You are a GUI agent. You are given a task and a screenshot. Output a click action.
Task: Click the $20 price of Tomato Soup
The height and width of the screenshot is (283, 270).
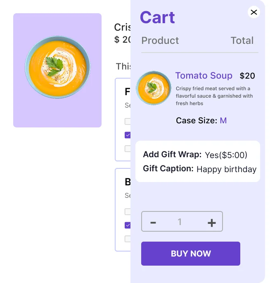pyautogui.click(x=247, y=76)
